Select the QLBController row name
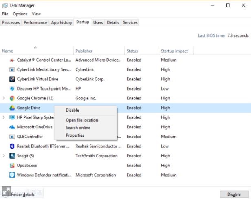Viewport: 251px width, 199px height. coord(30,137)
